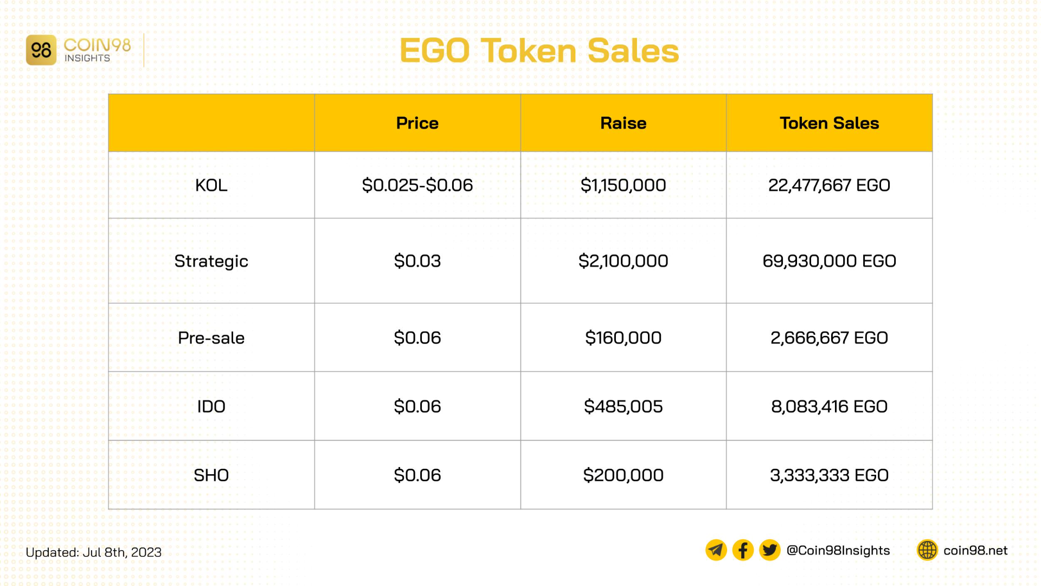The height and width of the screenshot is (586, 1041).
Task: Click the Strategic row label
Action: point(211,261)
